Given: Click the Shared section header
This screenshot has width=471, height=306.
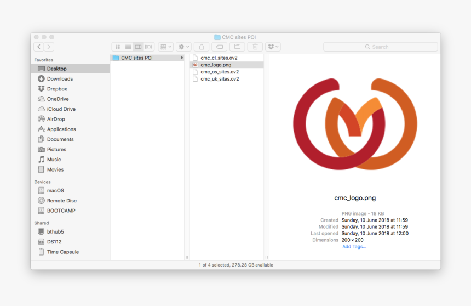Looking at the screenshot, I should tap(42, 223).
